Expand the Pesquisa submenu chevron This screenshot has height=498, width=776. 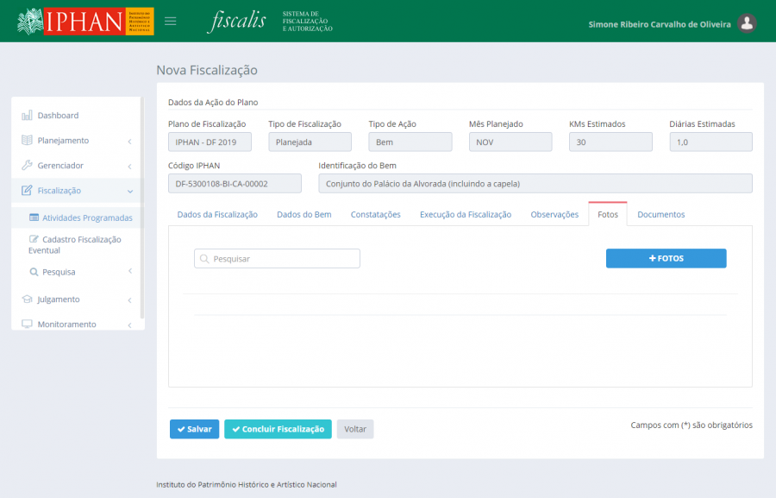click(129, 272)
